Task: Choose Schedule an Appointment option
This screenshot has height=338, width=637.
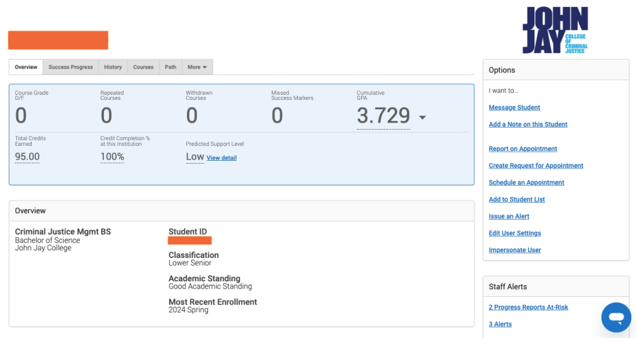Action: pyautogui.click(x=527, y=183)
